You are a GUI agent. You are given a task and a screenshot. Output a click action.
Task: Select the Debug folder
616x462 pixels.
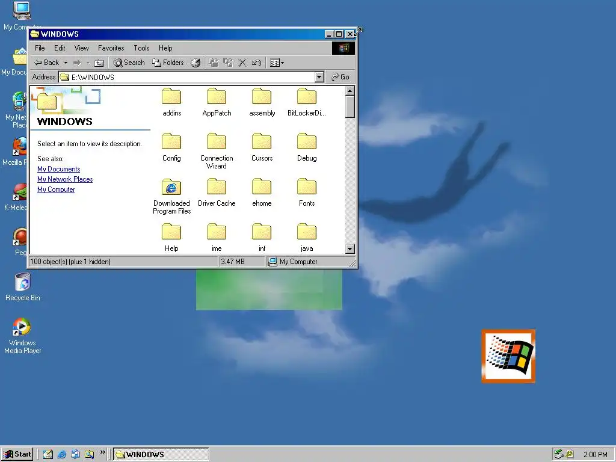point(307,147)
